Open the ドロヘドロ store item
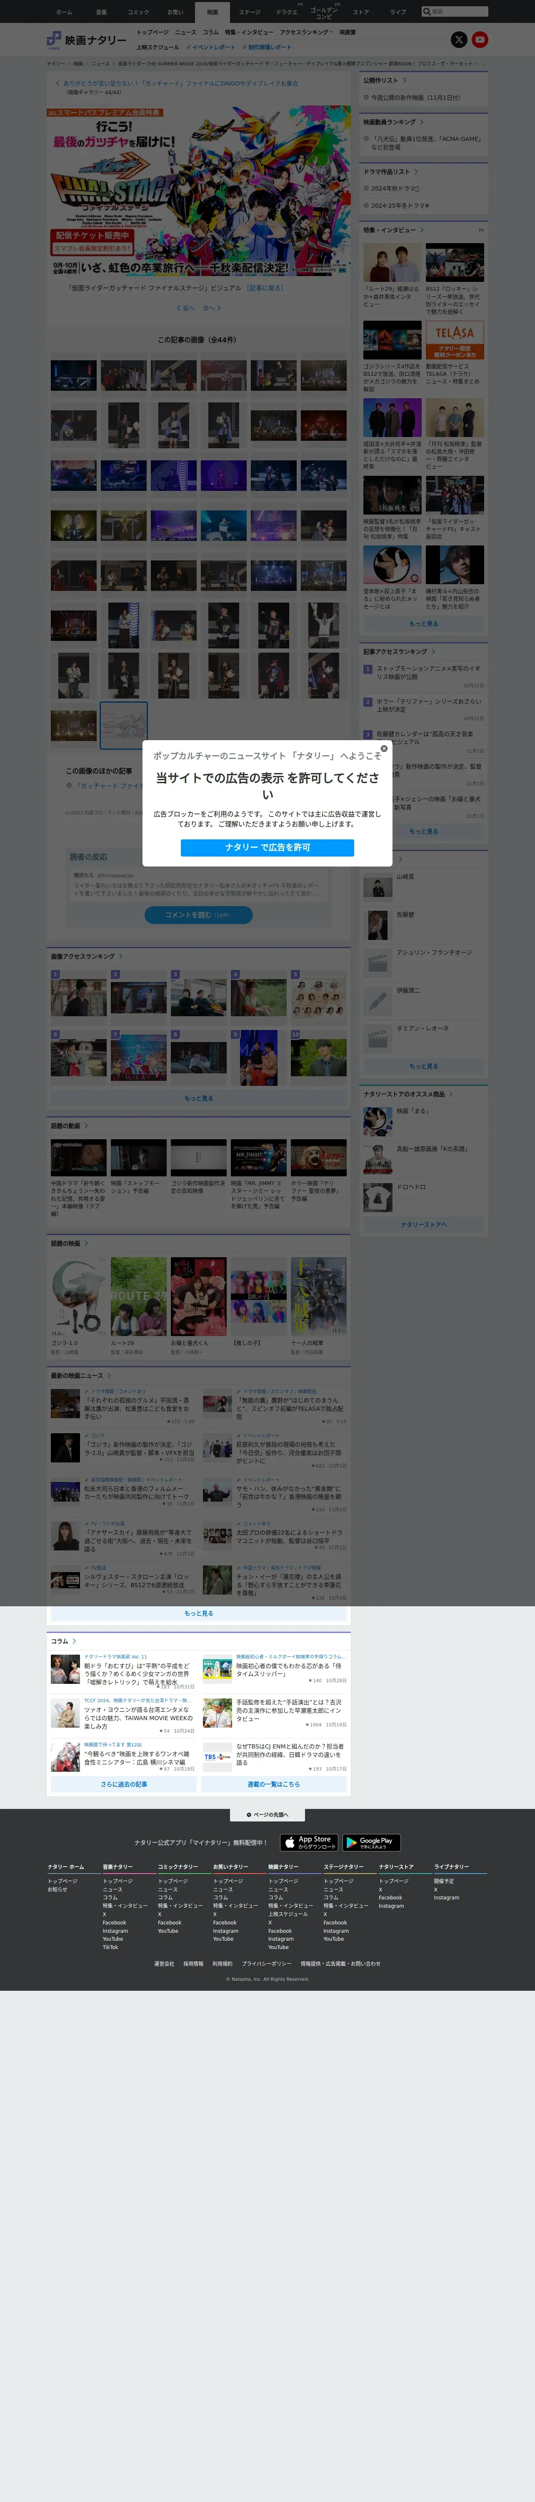Image resolution: width=535 pixels, height=2502 pixels. coord(423,1197)
